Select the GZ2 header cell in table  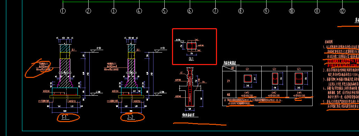(274, 69)
